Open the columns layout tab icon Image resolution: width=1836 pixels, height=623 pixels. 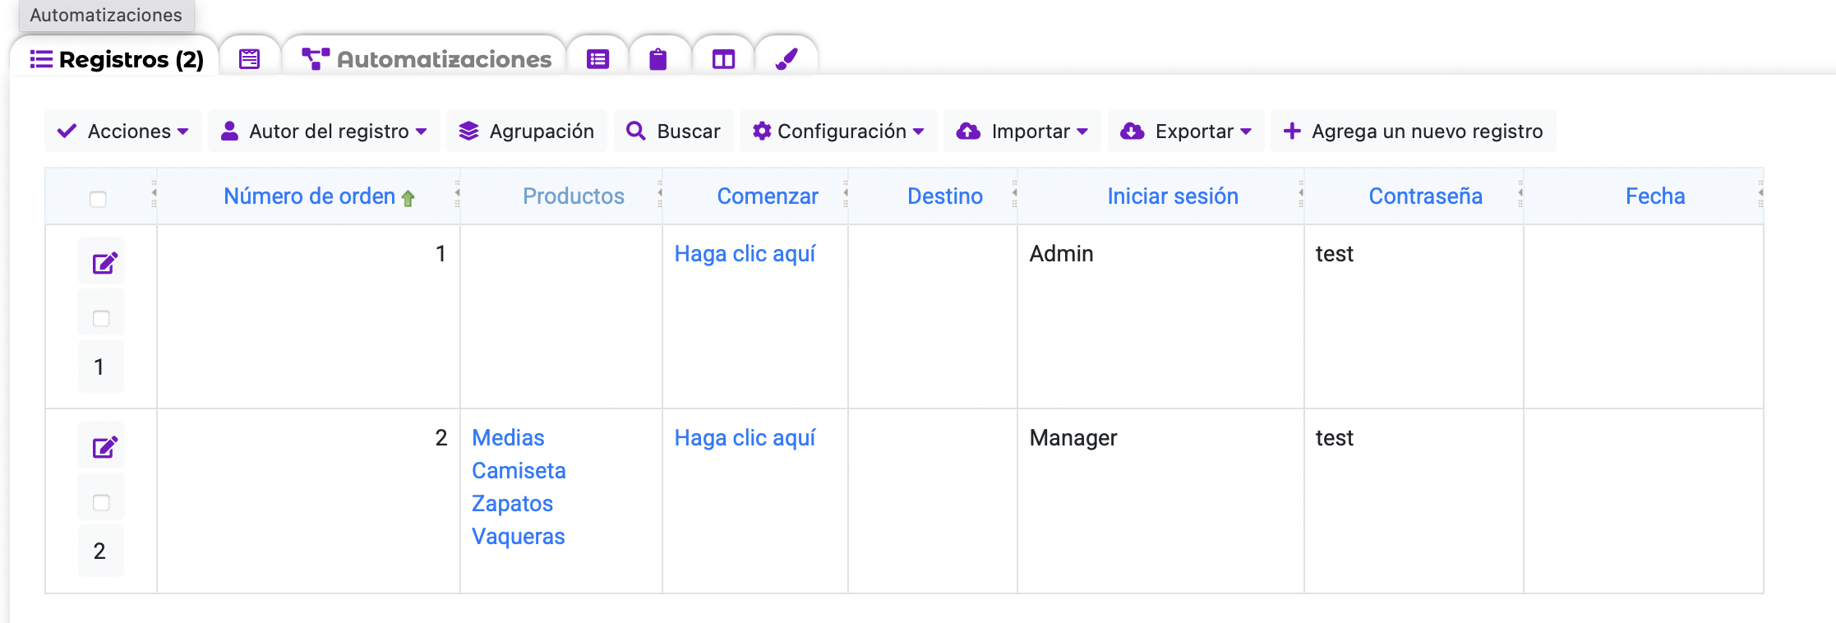point(723,59)
